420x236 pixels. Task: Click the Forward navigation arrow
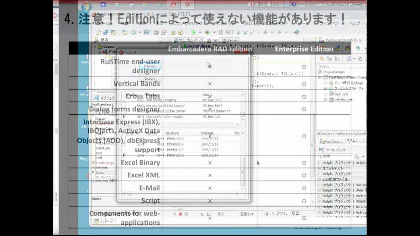tap(279, 32)
